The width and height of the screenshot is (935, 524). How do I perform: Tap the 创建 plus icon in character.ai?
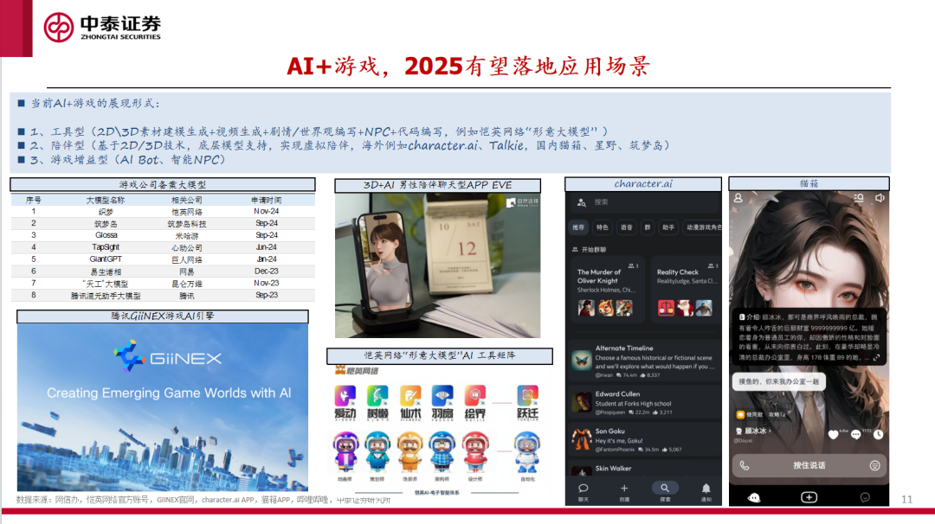tap(624, 489)
